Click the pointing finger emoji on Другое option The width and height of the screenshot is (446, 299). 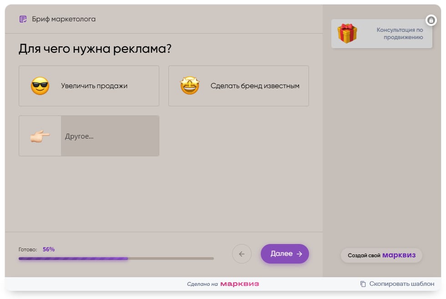tap(40, 135)
